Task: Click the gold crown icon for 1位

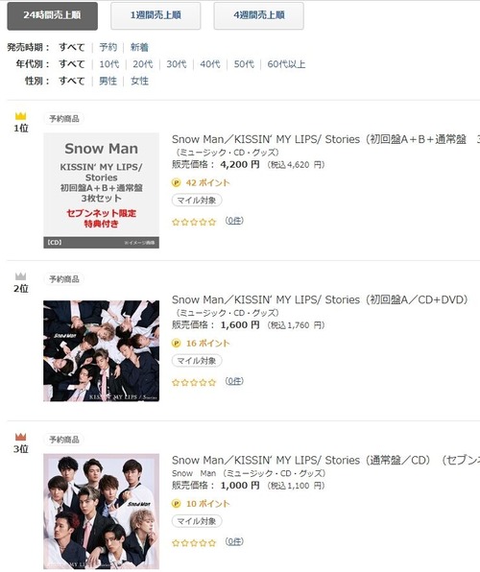Action: [21, 116]
